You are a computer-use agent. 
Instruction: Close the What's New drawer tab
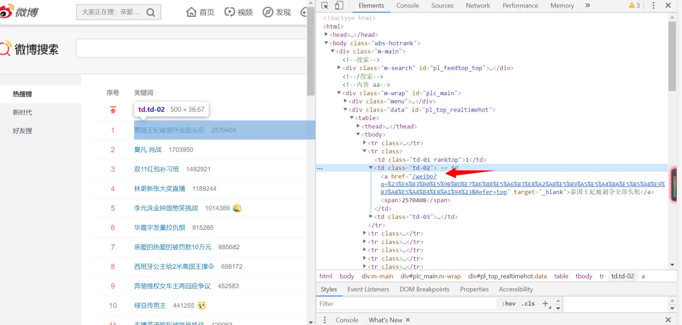click(x=408, y=320)
